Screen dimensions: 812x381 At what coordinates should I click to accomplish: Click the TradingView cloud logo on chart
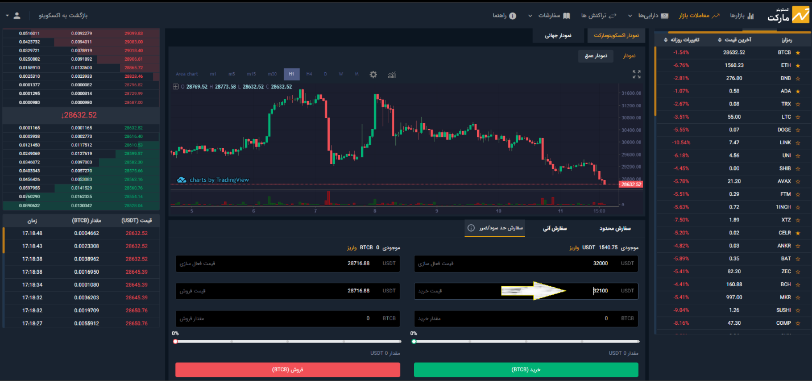181,180
